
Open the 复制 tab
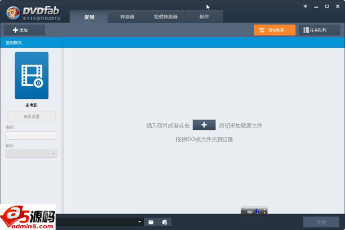(89, 16)
